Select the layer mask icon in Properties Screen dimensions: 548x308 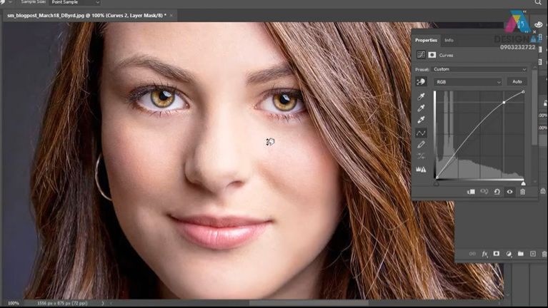pyautogui.click(x=432, y=55)
